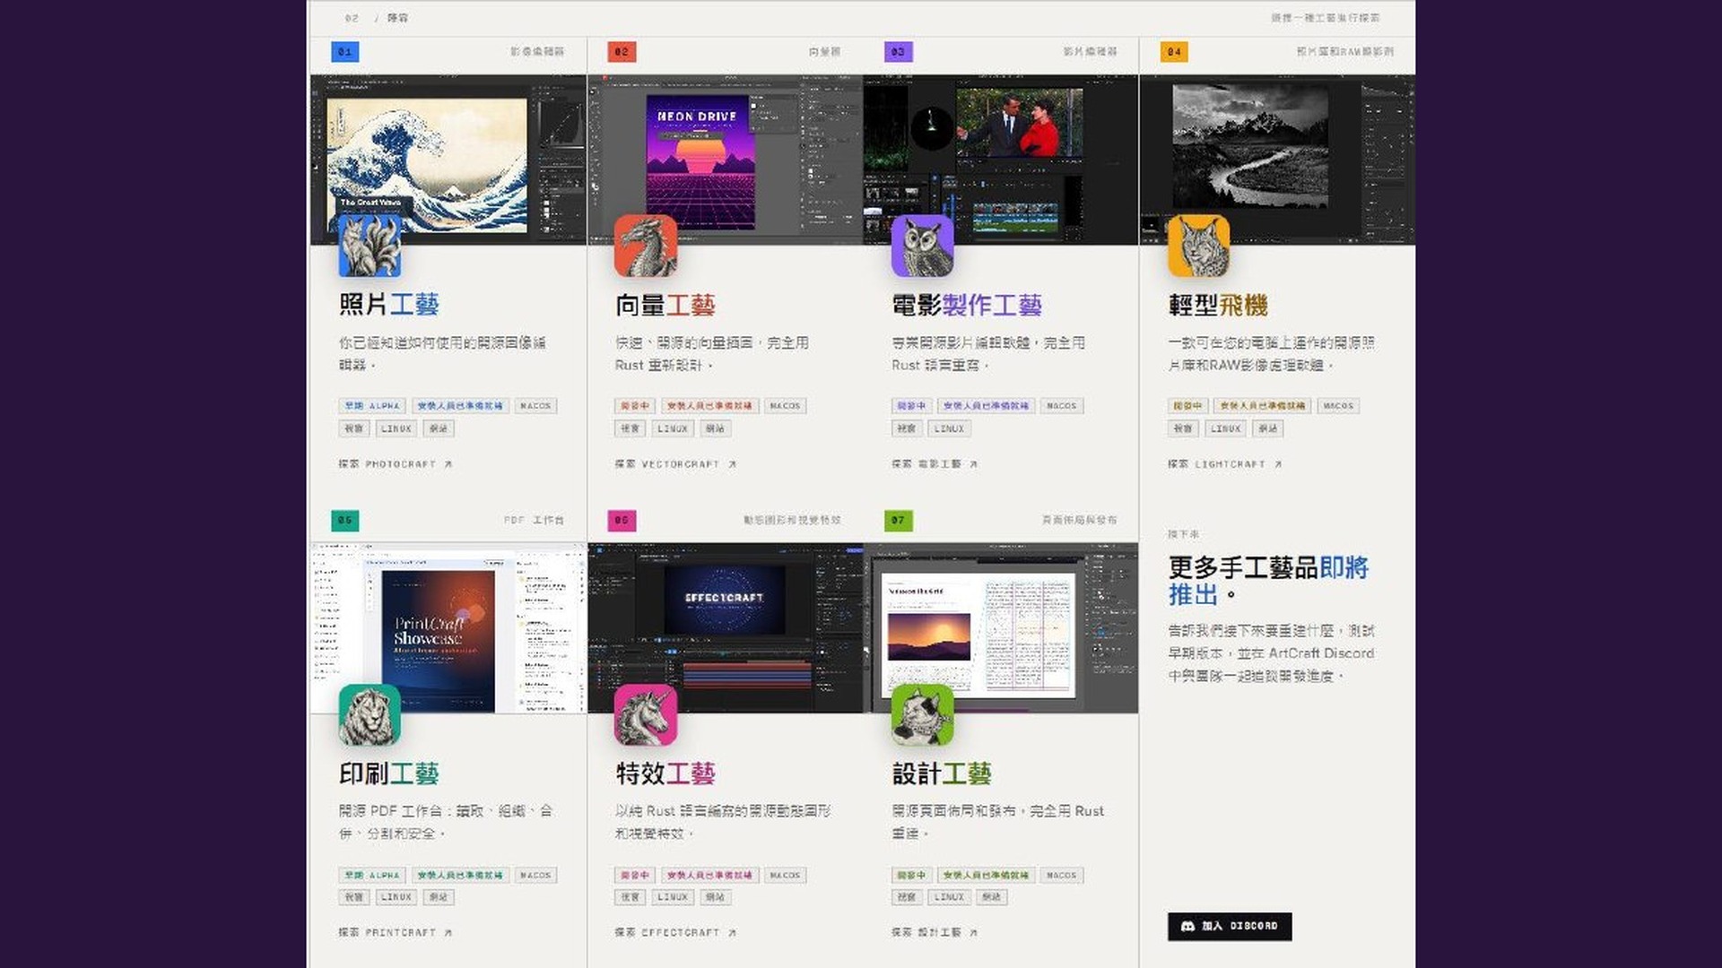Click the 特效工藝 heading
1722x968 pixels.
click(x=665, y=774)
